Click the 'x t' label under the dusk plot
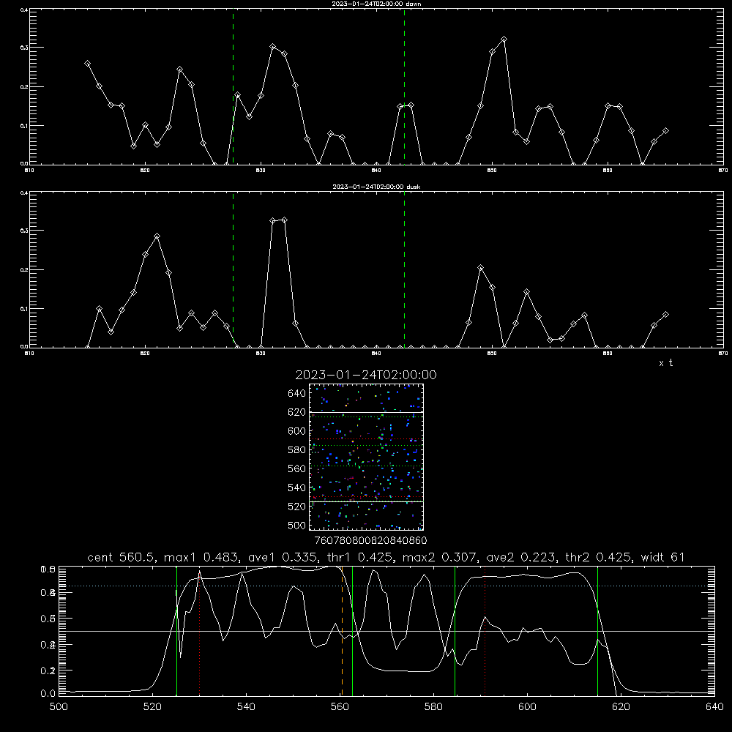Screen dimensions: 732x732 665,363
